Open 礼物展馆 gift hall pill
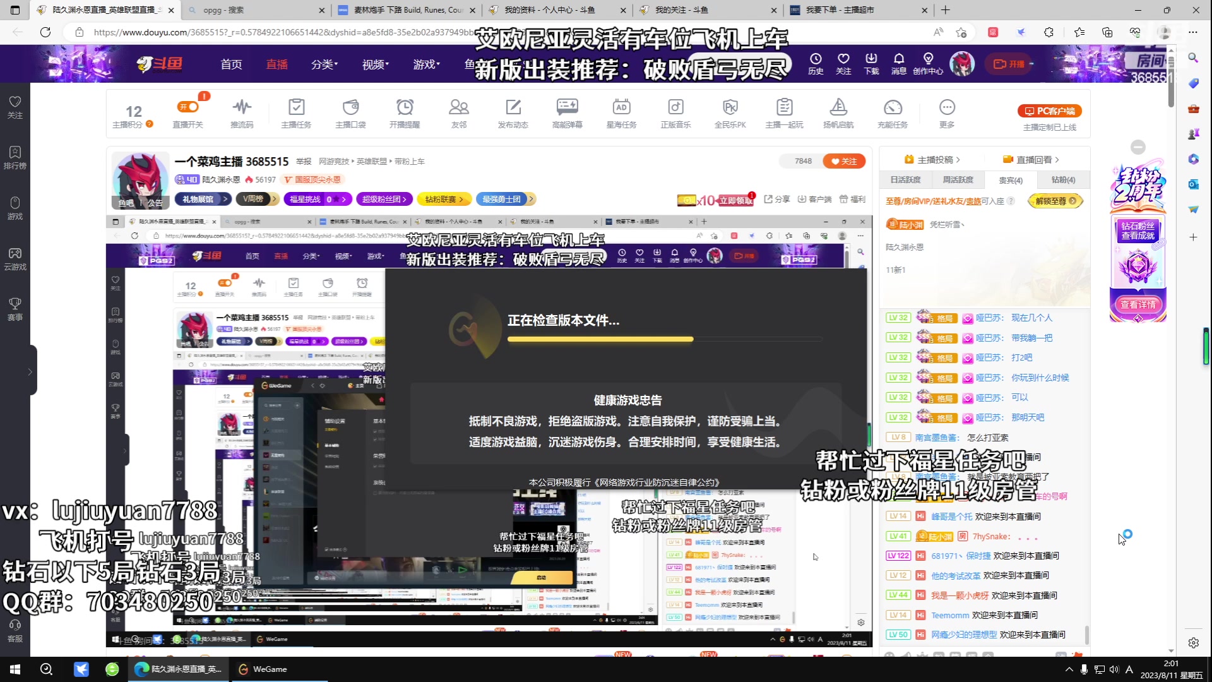 tap(203, 199)
